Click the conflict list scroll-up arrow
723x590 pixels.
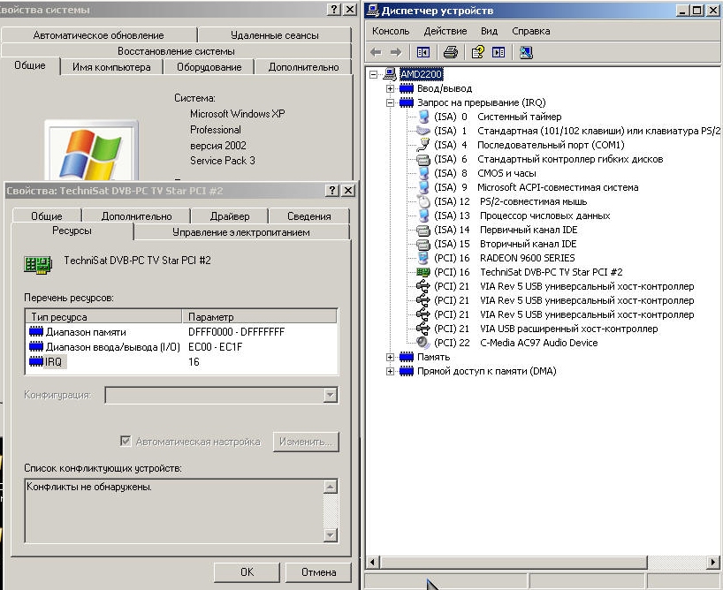pyautogui.click(x=331, y=487)
